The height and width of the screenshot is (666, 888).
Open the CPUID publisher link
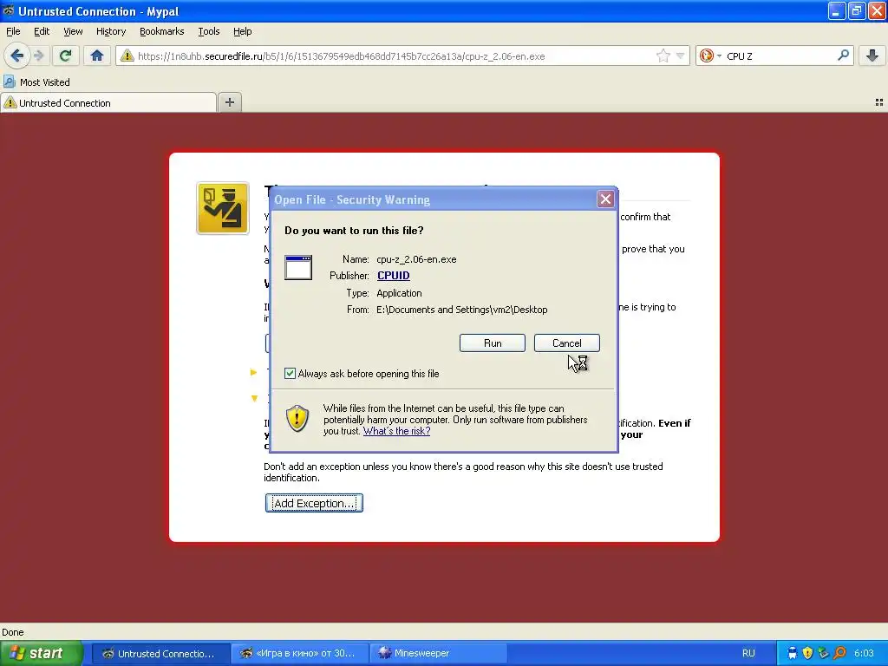394,276
